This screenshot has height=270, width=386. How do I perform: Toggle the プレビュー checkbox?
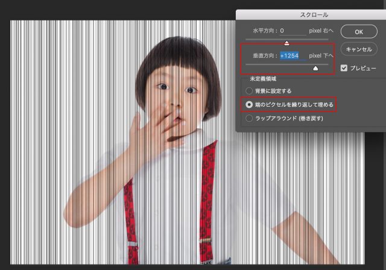(345, 67)
